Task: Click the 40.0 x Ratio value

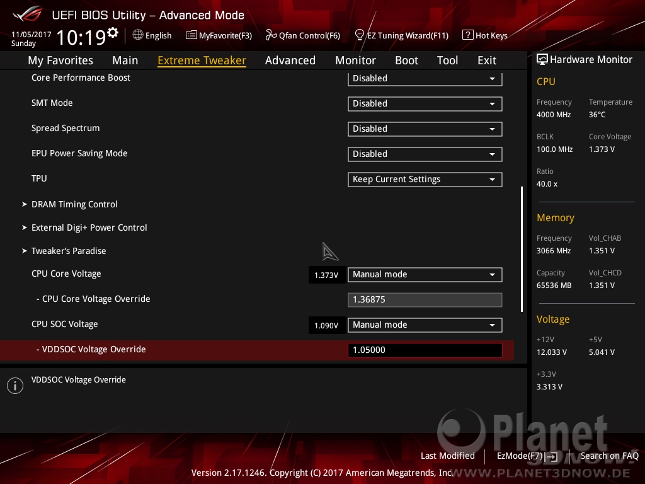Action: click(x=547, y=184)
